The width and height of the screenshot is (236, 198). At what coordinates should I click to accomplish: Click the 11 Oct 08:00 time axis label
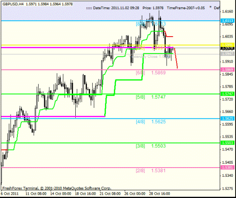coord(36,194)
